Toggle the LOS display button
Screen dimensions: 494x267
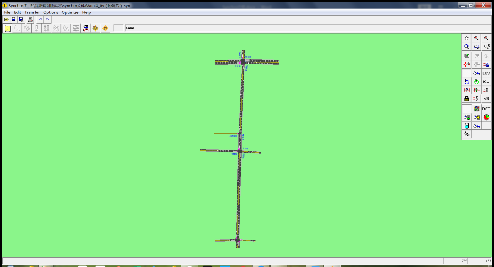tap(486, 73)
